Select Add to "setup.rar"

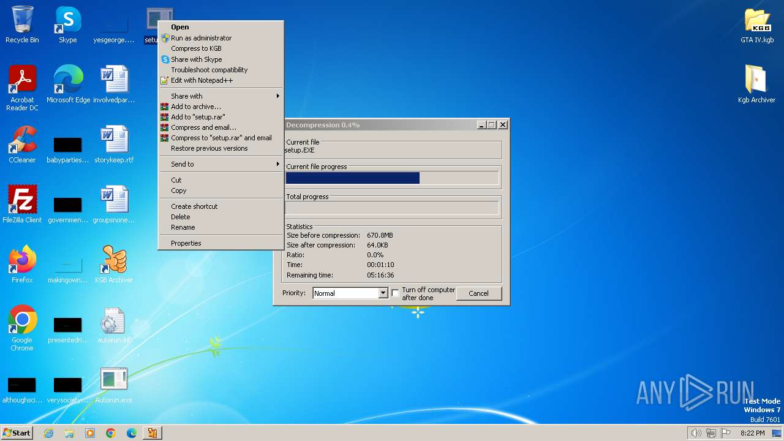(x=221, y=117)
